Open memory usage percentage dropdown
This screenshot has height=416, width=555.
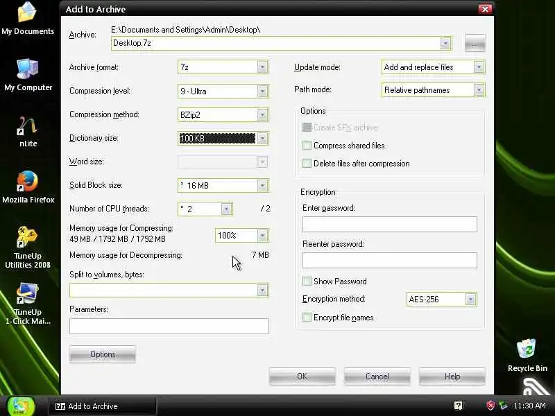click(262, 236)
